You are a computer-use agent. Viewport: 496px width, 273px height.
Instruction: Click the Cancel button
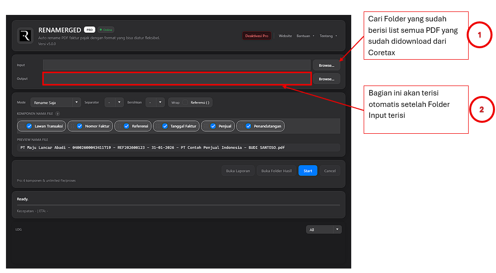[x=330, y=171]
